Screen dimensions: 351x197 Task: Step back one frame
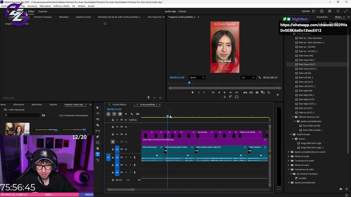219,92
